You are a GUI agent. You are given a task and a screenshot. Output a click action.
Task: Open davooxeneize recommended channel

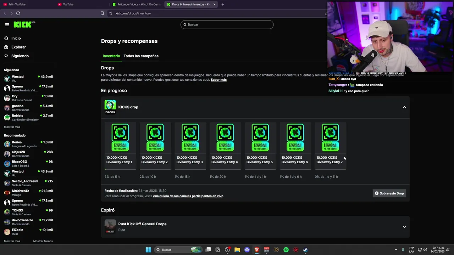click(x=28, y=222)
